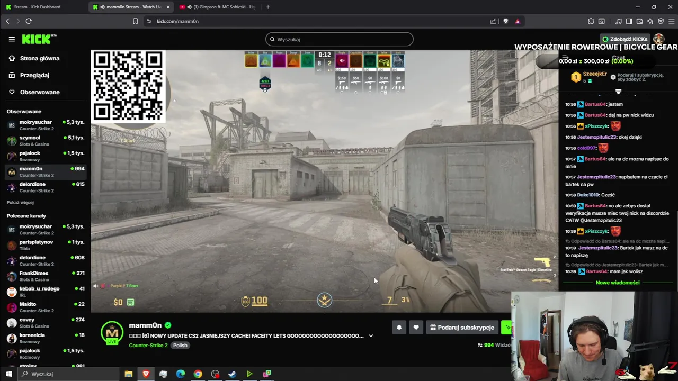
Task: Open szymool channel in sidebar
Action: [45, 141]
